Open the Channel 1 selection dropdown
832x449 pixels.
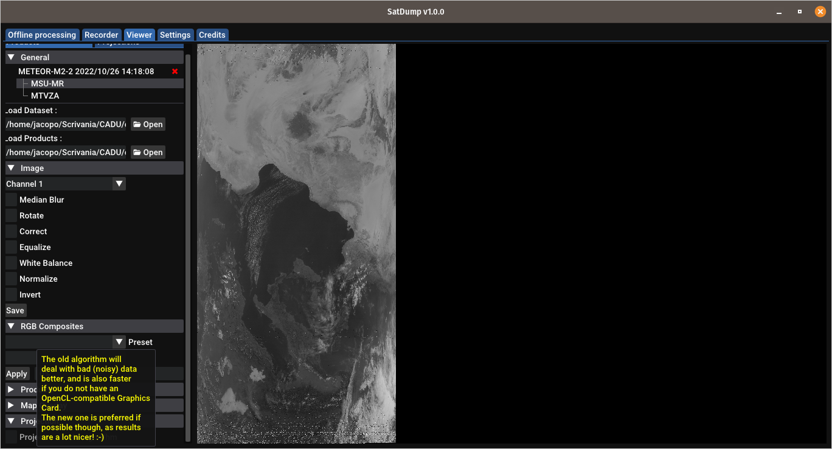coord(119,184)
